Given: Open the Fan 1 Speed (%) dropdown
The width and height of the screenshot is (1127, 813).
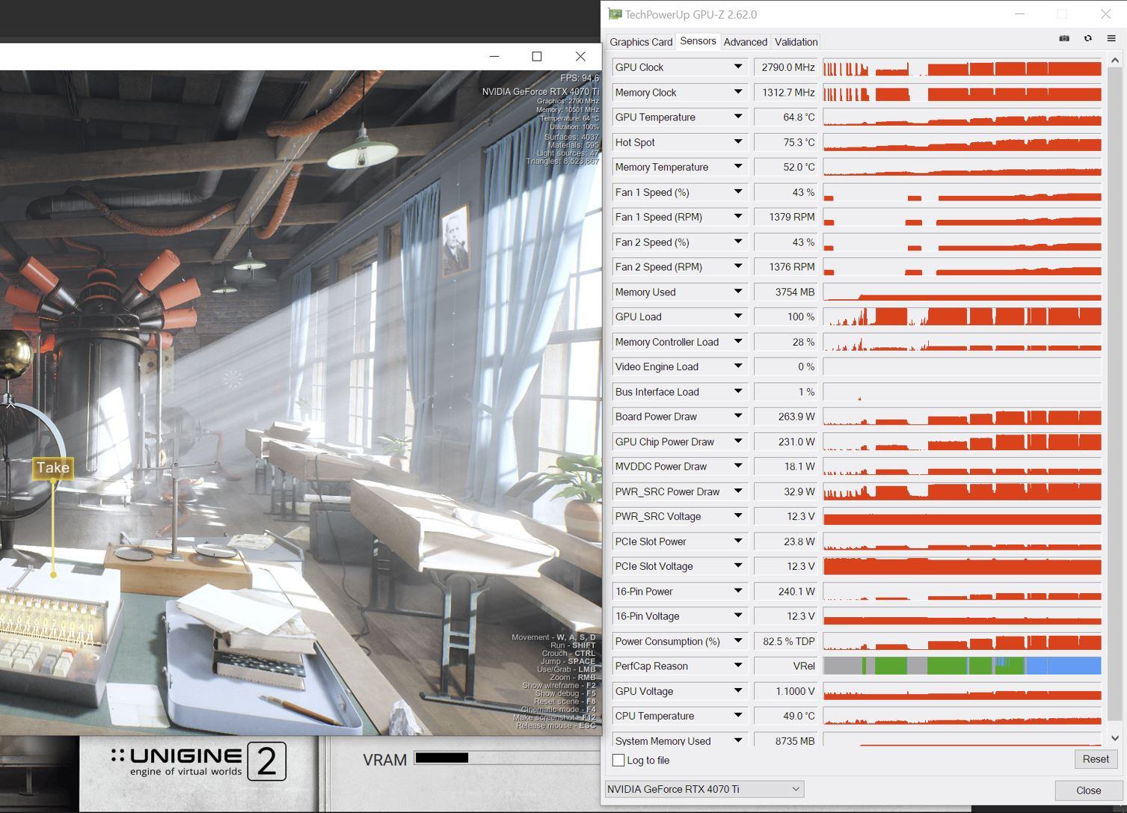Looking at the screenshot, I should (x=738, y=192).
